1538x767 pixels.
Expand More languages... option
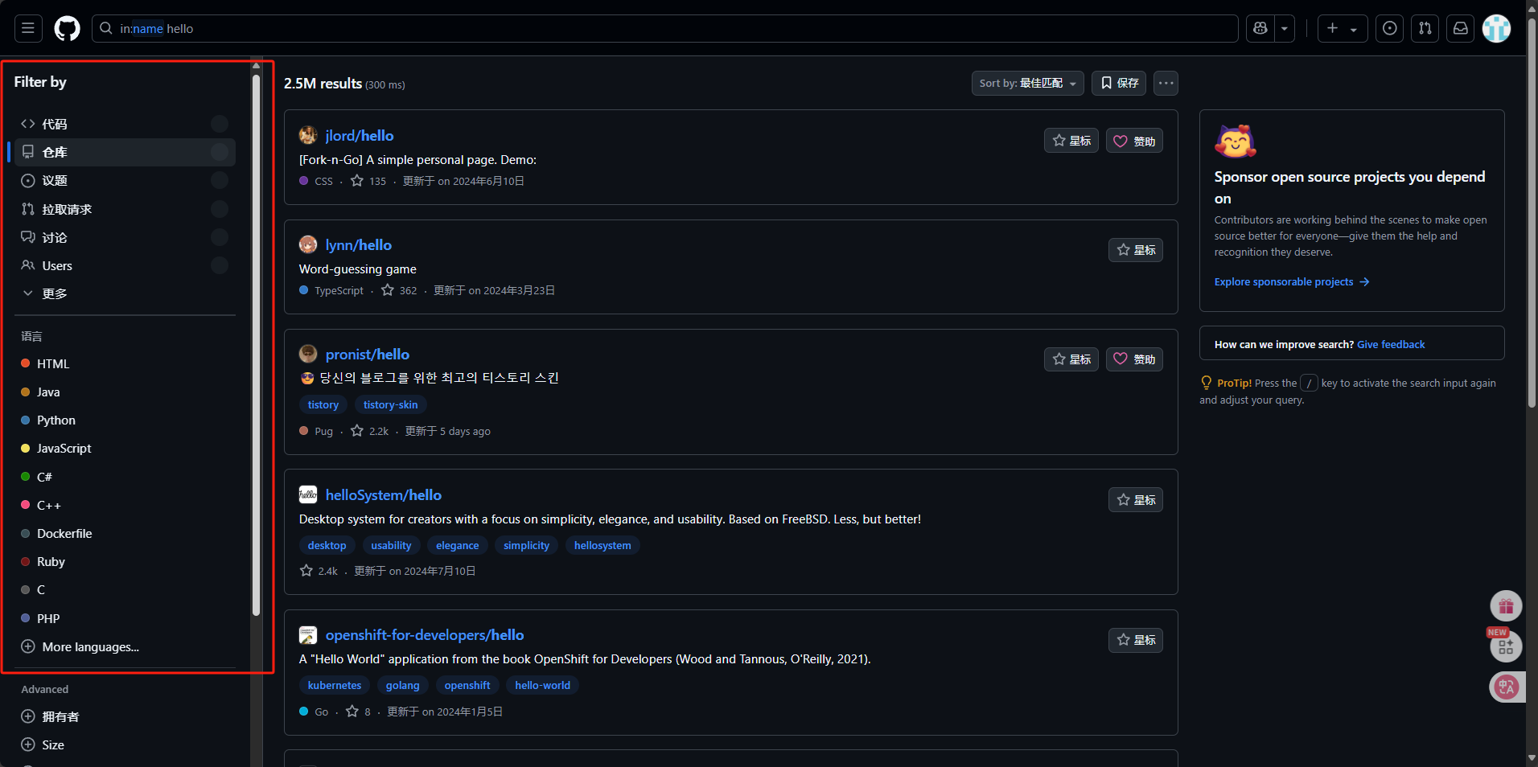(x=125, y=646)
